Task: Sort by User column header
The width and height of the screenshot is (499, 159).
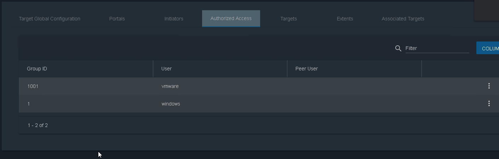Action: point(166,69)
